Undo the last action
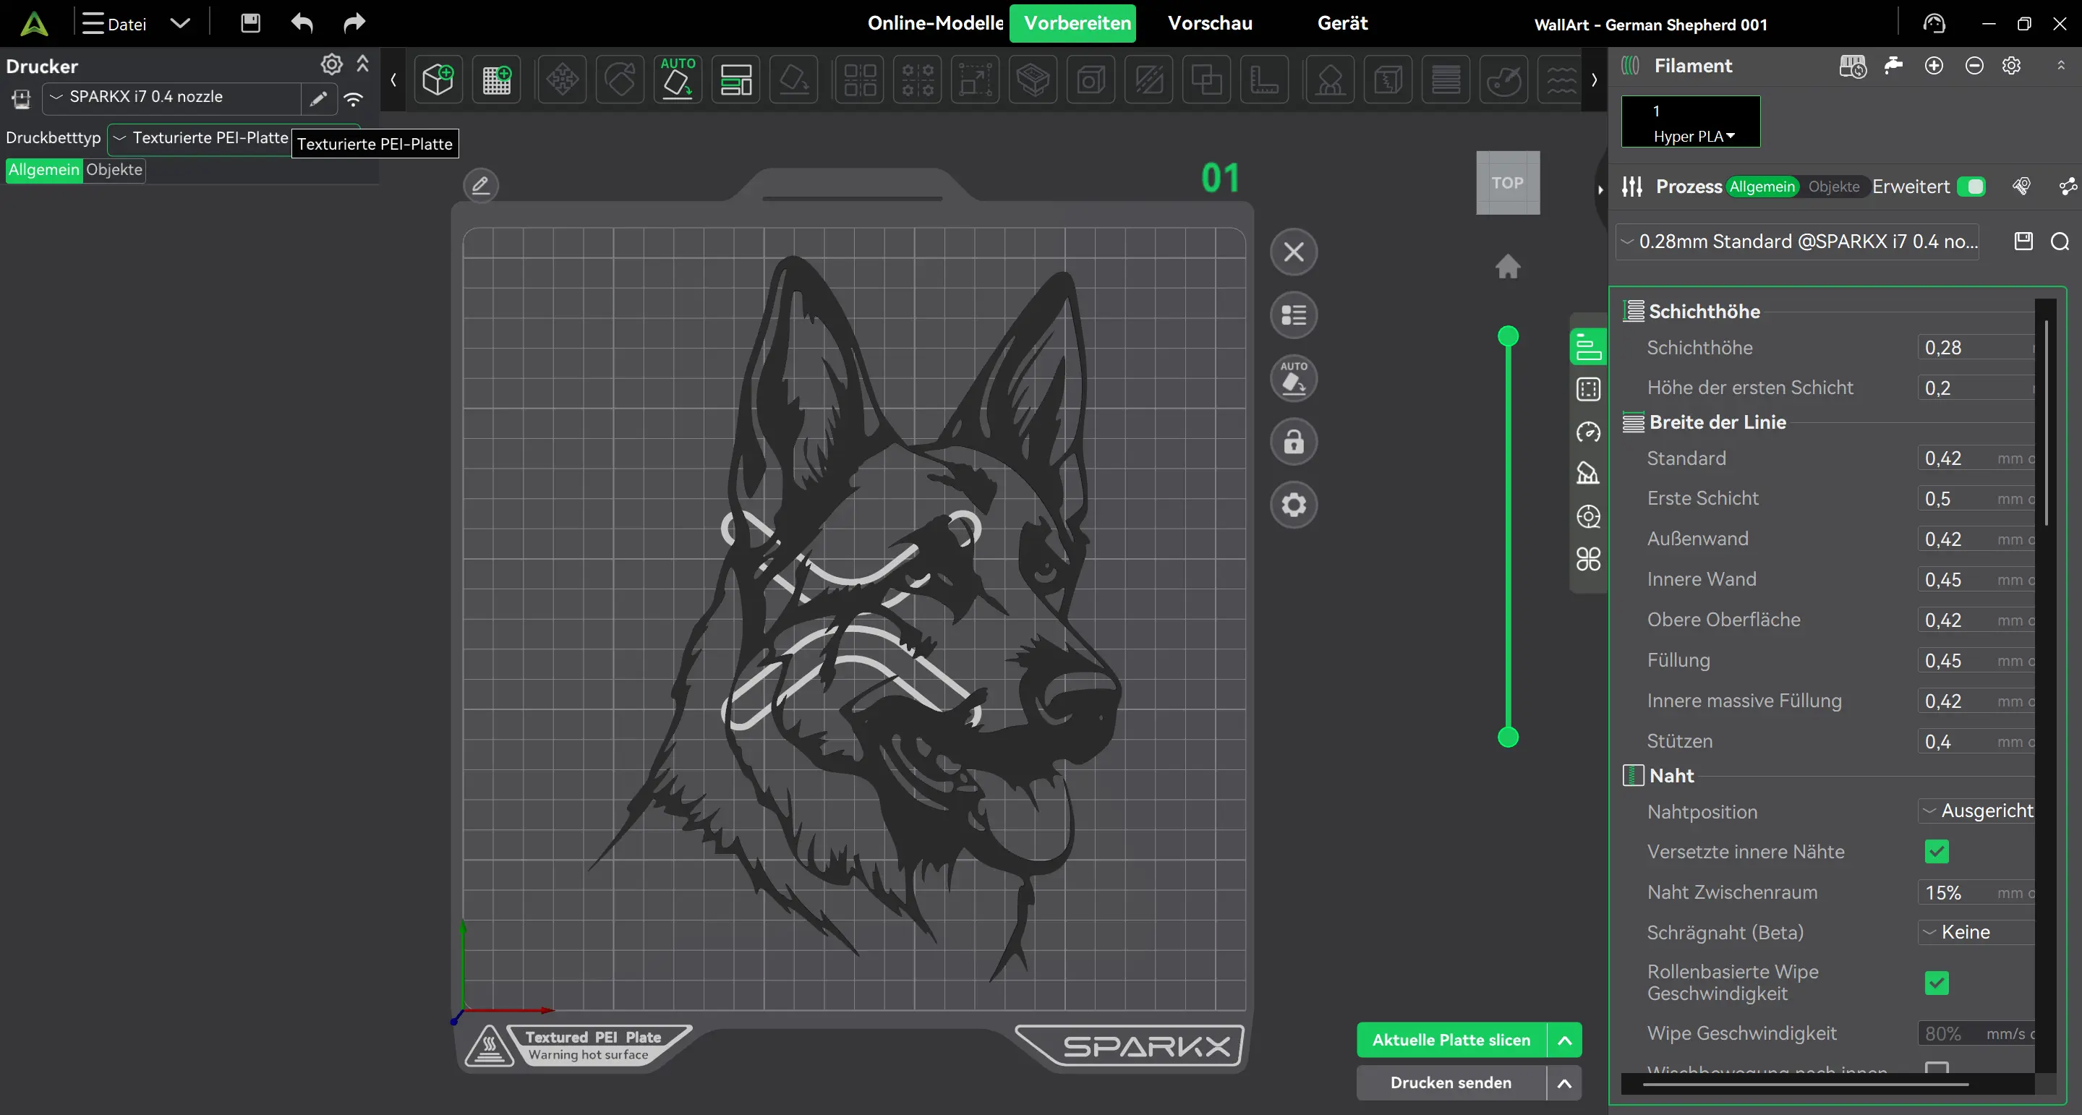The image size is (2082, 1115). [x=302, y=22]
